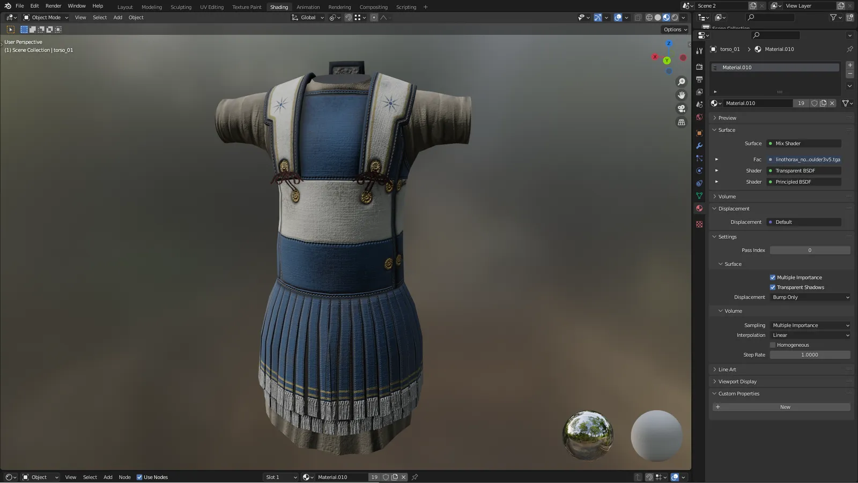Viewport: 858px width, 483px height.
Task: Expand the Volume panel below Surface
Action: [727, 197]
